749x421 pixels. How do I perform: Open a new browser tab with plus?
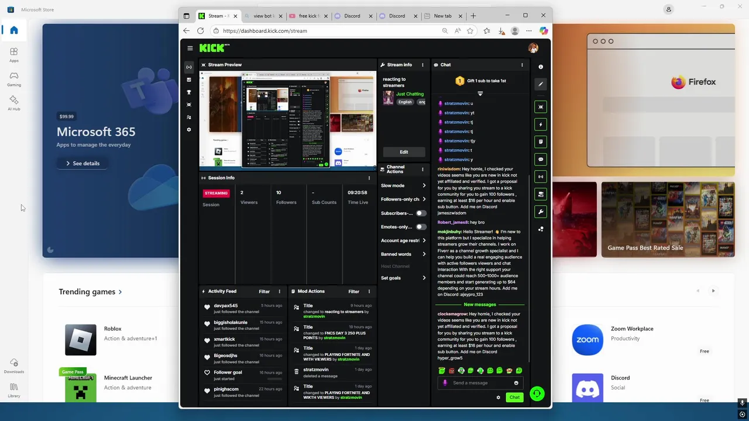[473, 16]
